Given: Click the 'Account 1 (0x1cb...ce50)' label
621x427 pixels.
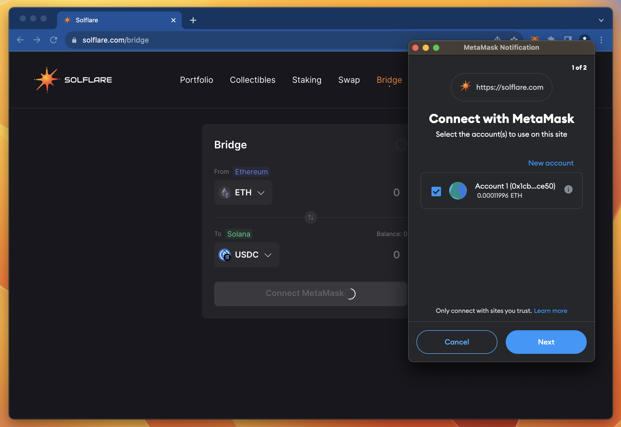Looking at the screenshot, I should coord(515,186).
